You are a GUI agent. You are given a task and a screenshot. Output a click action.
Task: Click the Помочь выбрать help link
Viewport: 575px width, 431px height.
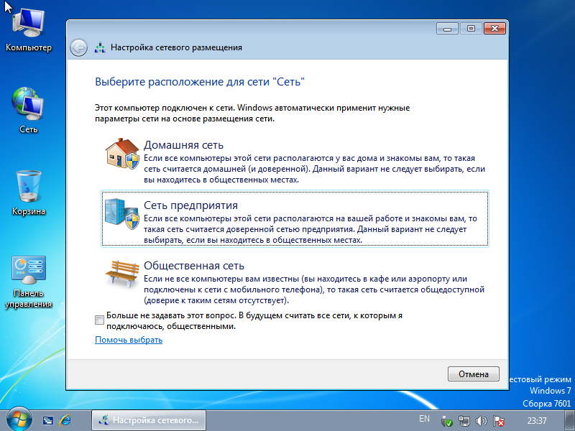pyautogui.click(x=129, y=340)
